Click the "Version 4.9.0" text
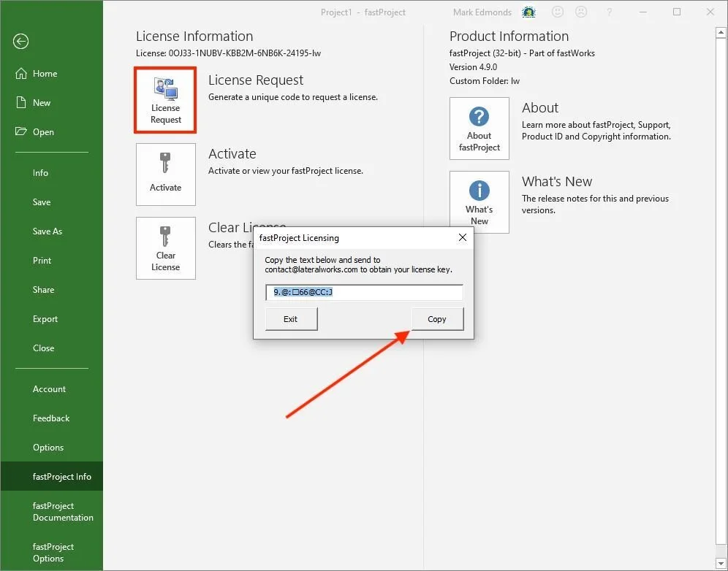This screenshot has width=728, height=571. 473,66
